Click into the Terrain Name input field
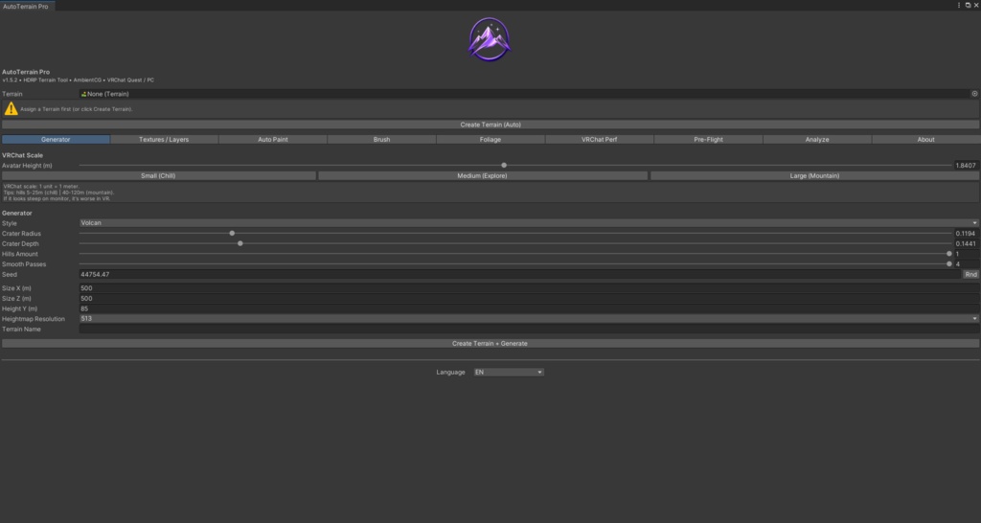The width and height of the screenshot is (981, 523). 529,330
